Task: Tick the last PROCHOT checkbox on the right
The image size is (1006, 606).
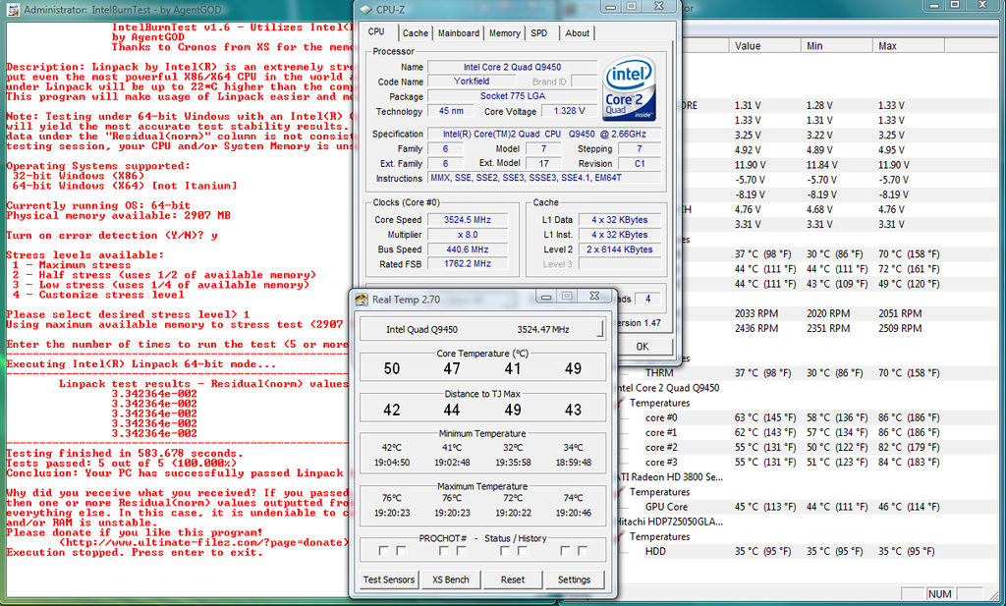Action: pyautogui.click(x=583, y=551)
